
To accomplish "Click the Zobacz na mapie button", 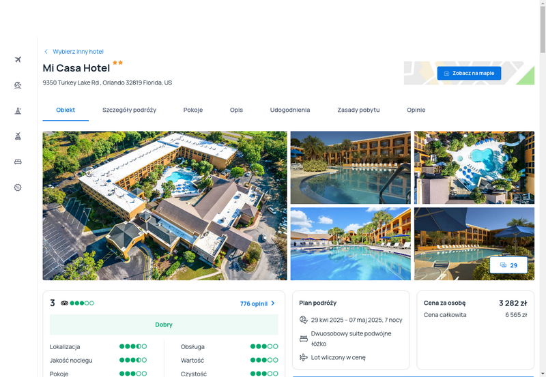I will coord(469,74).
